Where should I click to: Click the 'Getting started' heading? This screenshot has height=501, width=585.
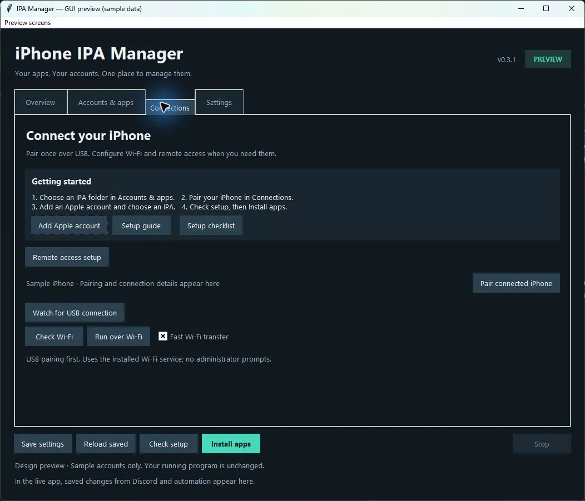[62, 182]
